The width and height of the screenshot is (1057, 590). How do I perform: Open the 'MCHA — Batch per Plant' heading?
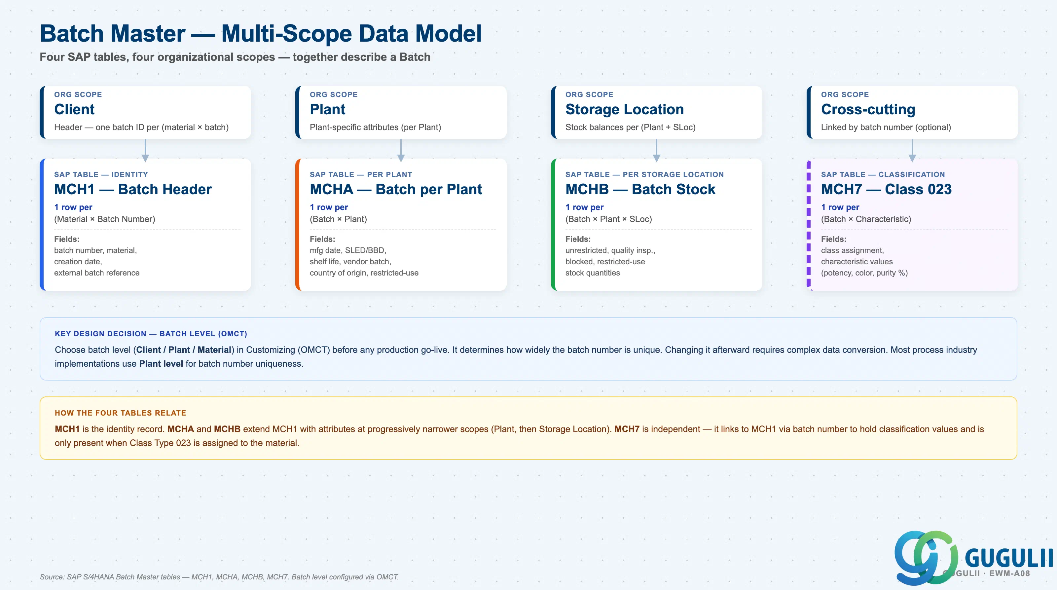coord(396,189)
